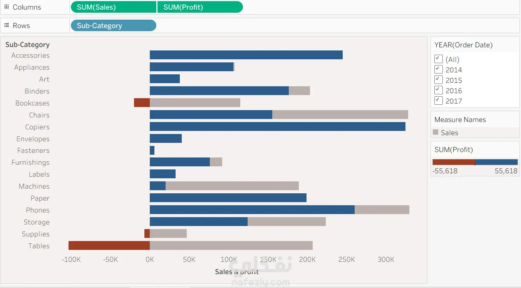Select the Binders row label

click(x=37, y=91)
